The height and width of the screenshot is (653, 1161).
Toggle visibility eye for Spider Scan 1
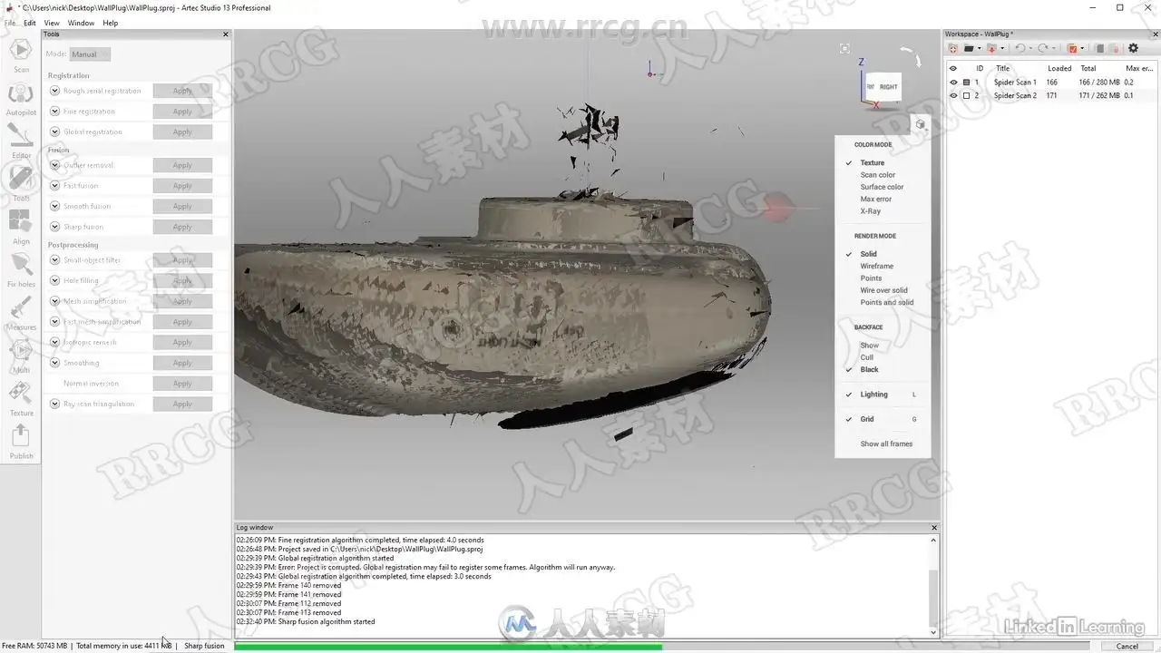click(x=953, y=83)
